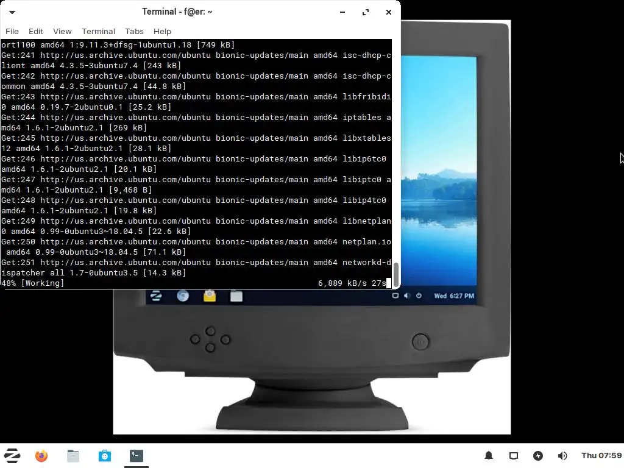Image resolution: width=624 pixels, height=468 pixels.
Task: Open the Software store taskbar icon
Action: click(105, 456)
